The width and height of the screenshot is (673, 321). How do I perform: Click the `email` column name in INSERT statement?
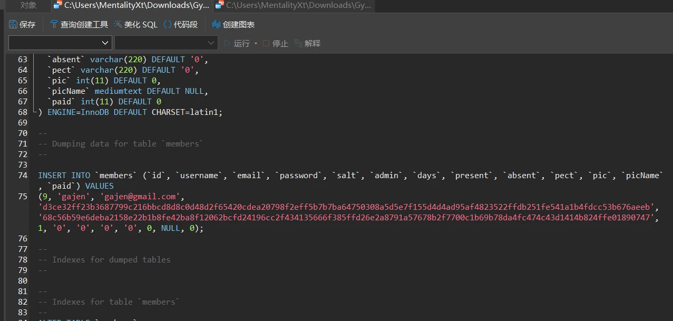tap(249, 176)
